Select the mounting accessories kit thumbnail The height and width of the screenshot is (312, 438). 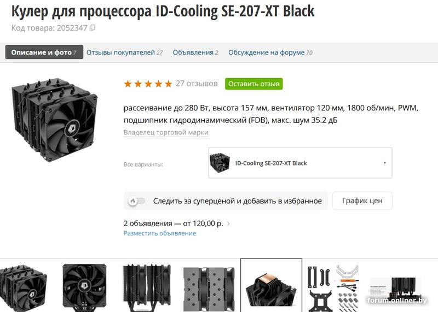[333, 286]
